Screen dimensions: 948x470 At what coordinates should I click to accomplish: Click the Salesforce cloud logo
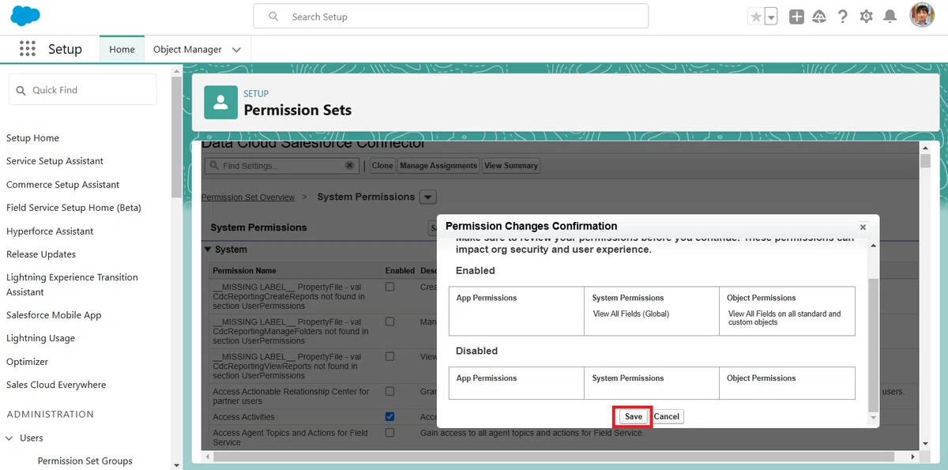pos(25,16)
